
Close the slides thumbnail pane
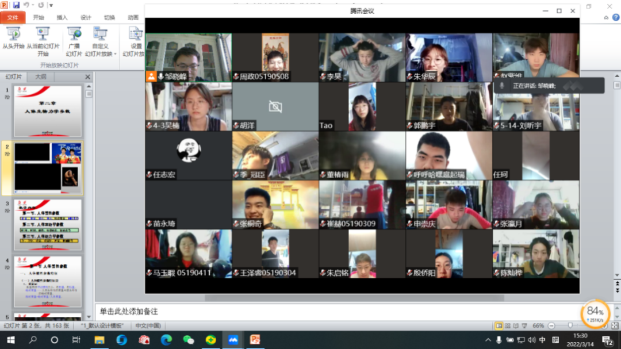88,77
